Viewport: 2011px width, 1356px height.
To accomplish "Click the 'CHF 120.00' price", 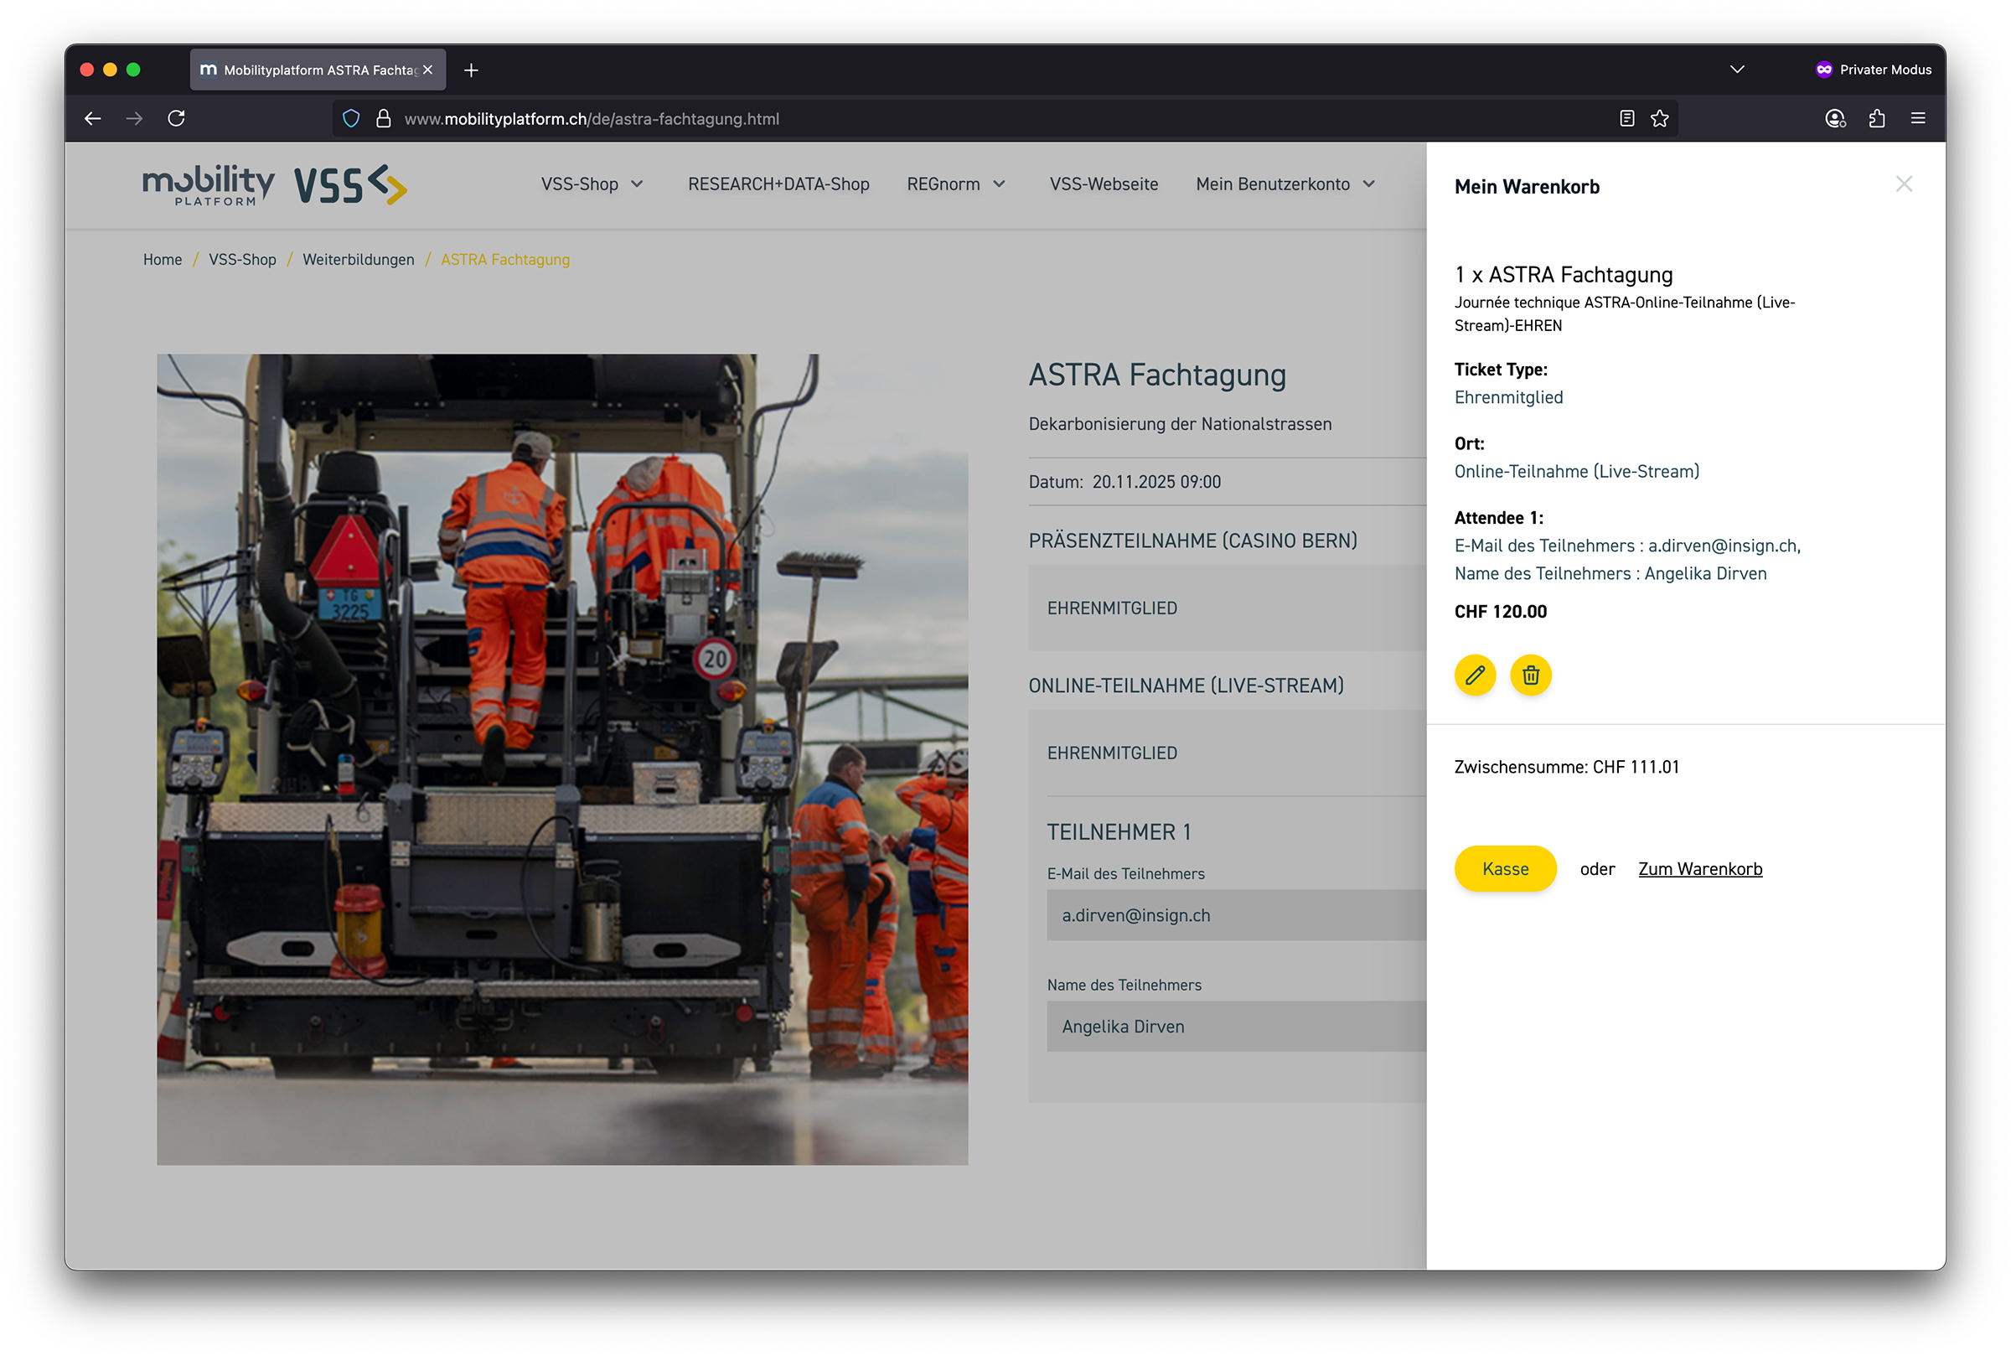I will [1500, 613].
